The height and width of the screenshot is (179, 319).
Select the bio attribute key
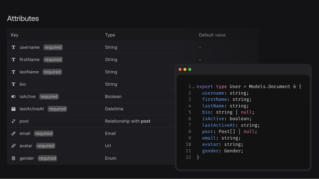point(23,84)
